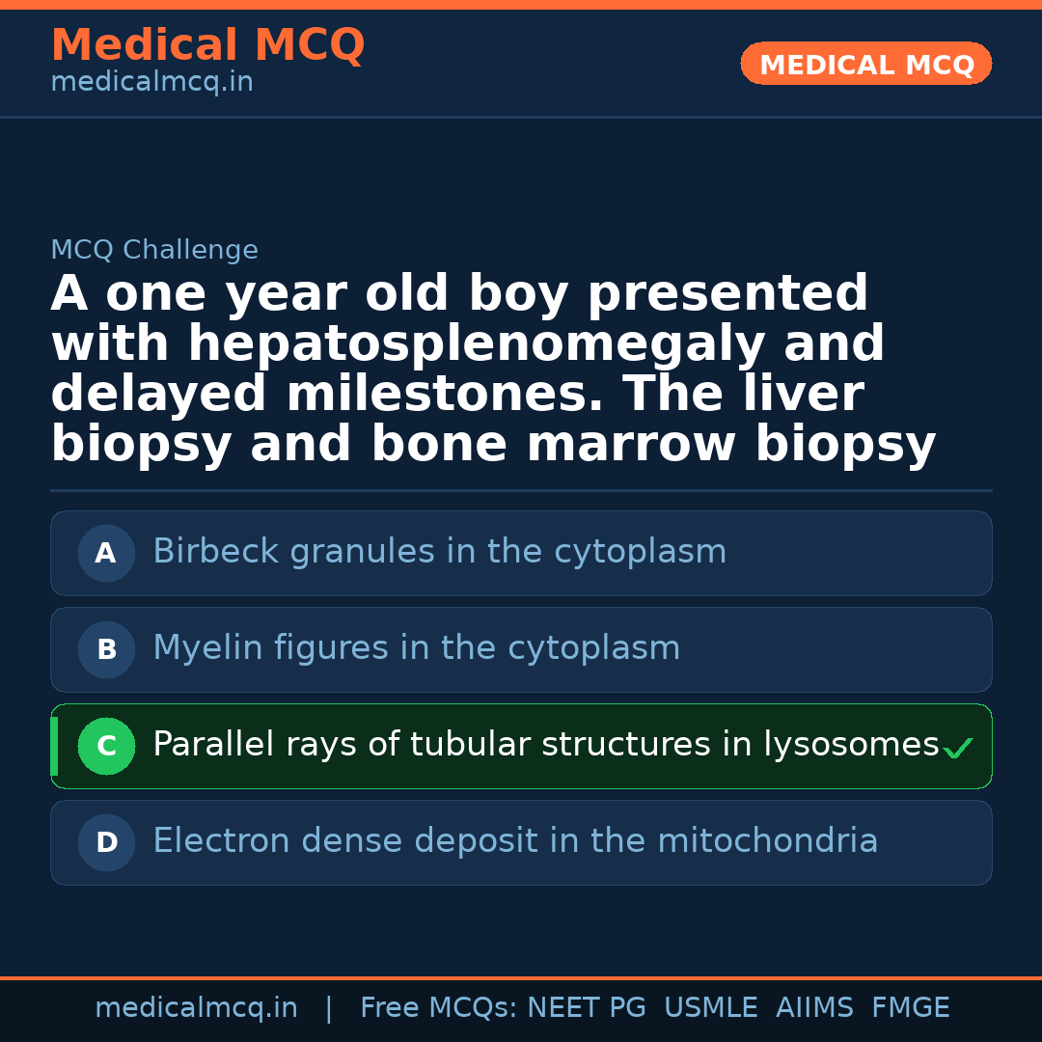Select the letter B option circle
The image size is (1042, 1042).
coord(106,649)
